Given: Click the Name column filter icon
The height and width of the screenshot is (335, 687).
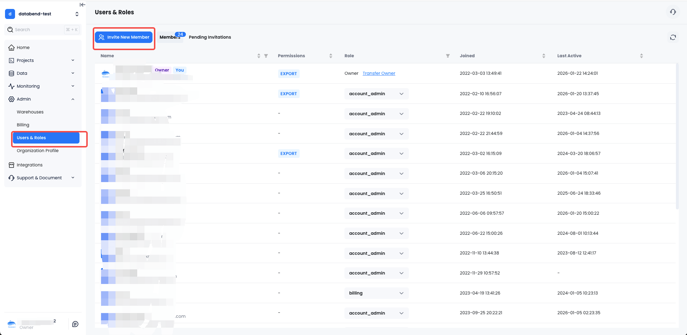Looking at the screenshot, I should point(266,56).
